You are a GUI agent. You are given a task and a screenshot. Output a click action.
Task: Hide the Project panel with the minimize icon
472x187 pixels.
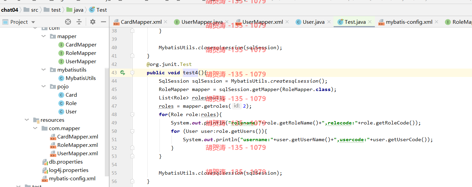point(104,22)
